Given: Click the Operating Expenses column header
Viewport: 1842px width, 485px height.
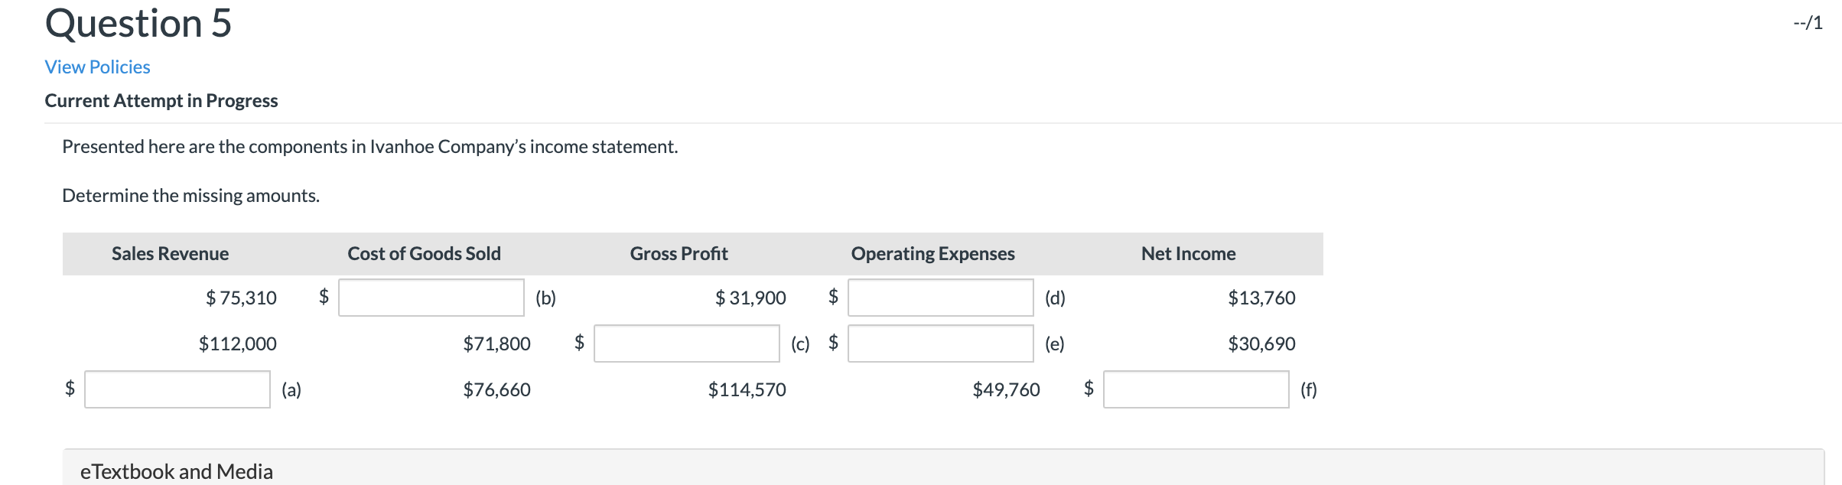Looking at the screenshot, I should pos(932,254).
